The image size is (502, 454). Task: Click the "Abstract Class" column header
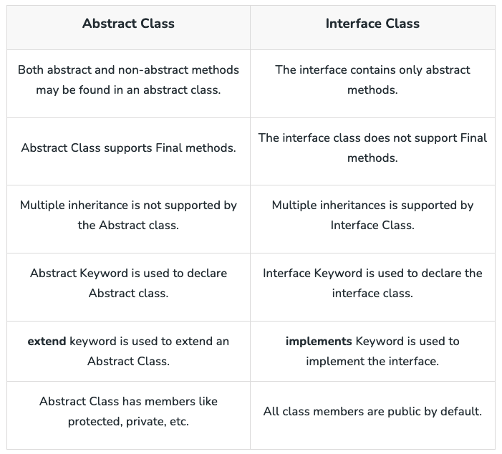128,24
